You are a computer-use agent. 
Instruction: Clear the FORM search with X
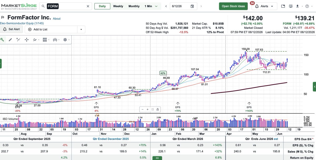pyautogui.click(x=88, y=6)
